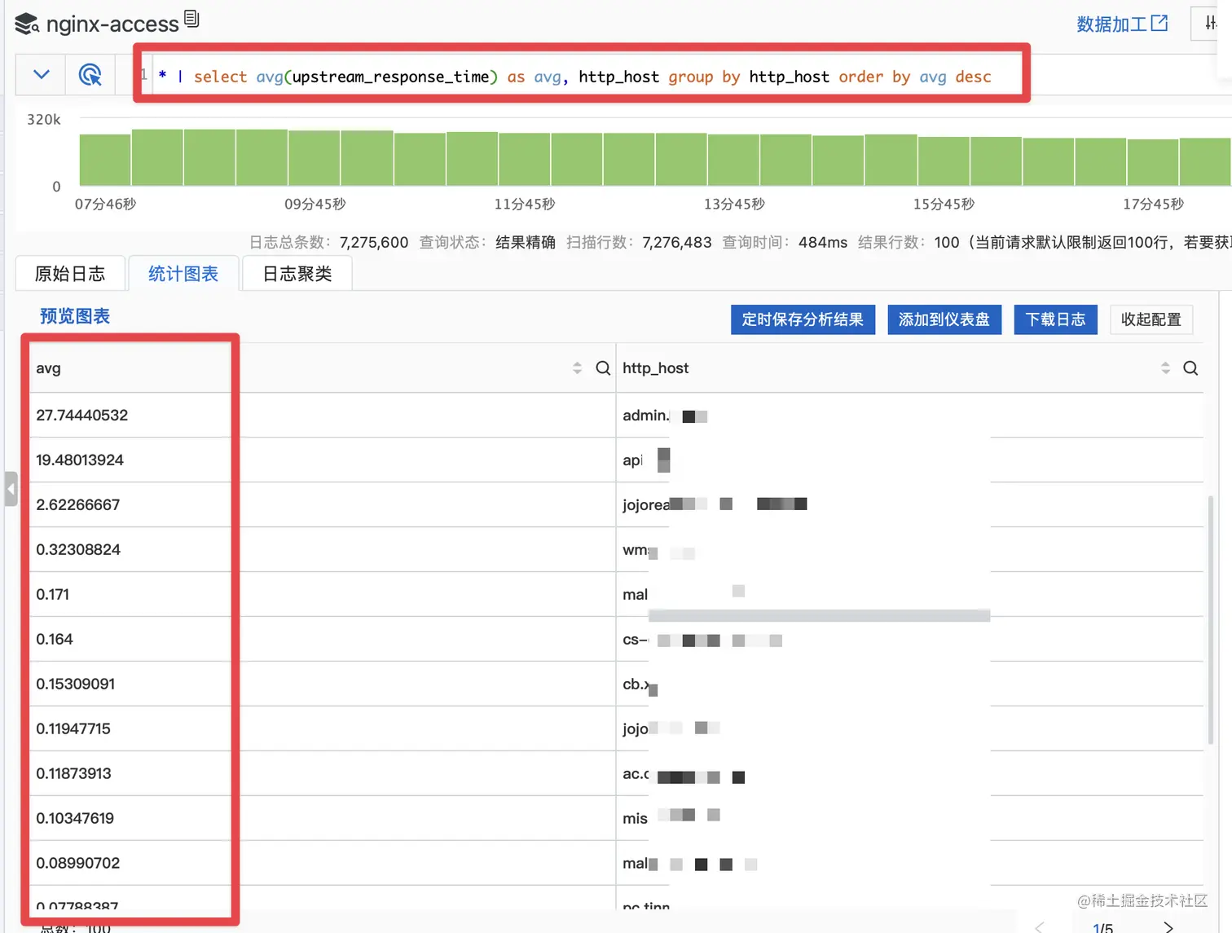The height and width of the screenshot is (933, 1232).
Task: Click the query time 484ms text
Action: (x=822, y=242)
